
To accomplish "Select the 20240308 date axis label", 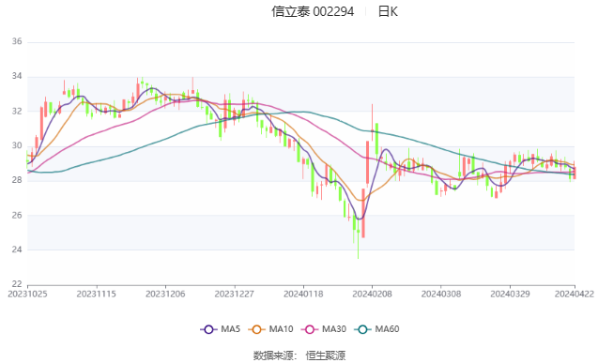I will pos(441,295).
